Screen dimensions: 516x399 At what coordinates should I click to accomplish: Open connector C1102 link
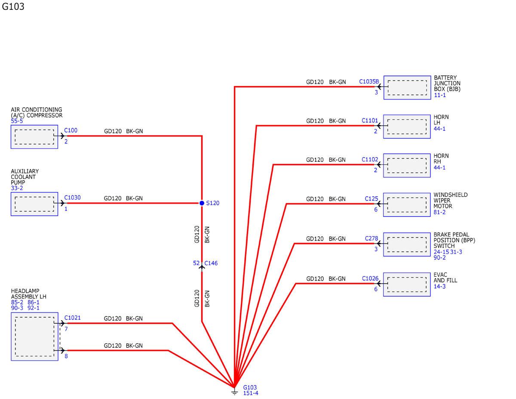pos(370,159)
